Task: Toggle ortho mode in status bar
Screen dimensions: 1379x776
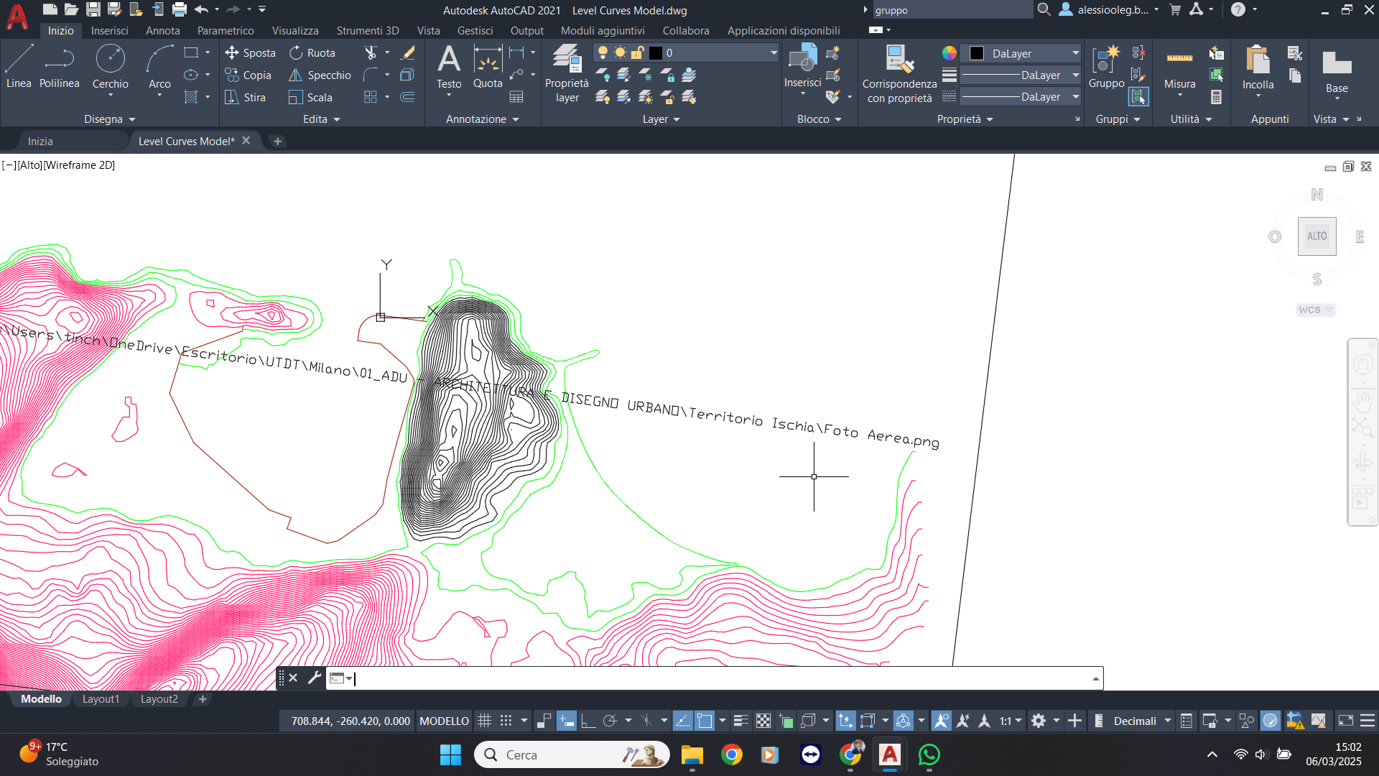Action: [x=588, y=721]
